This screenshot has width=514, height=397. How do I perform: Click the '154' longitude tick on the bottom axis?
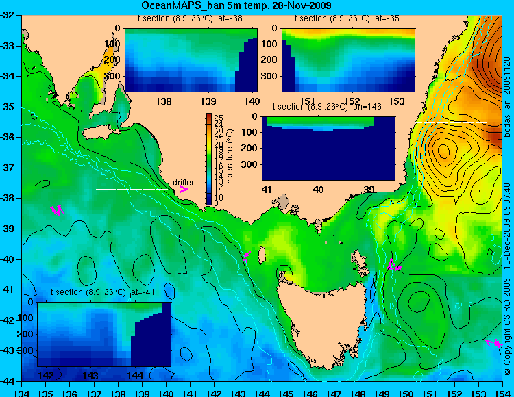point(502,393)
